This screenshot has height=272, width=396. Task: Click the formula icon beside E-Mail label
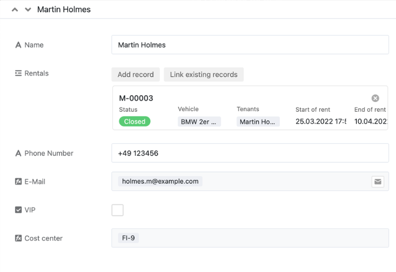coord(19,181)
